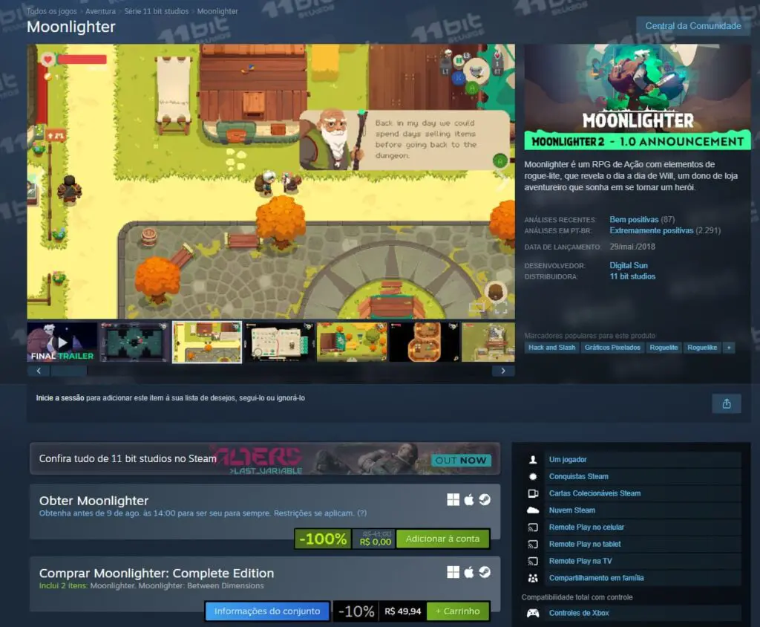
Task: Expand more tags with plus button
Action: pos(729,348)
